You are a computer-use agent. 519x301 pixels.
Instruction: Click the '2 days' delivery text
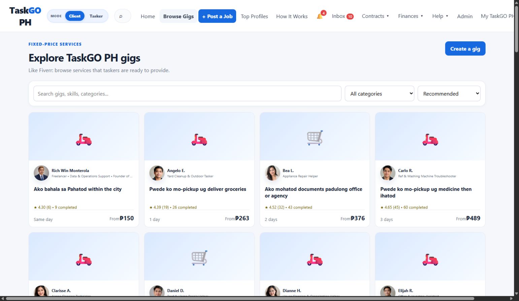(x=271, y=219)
